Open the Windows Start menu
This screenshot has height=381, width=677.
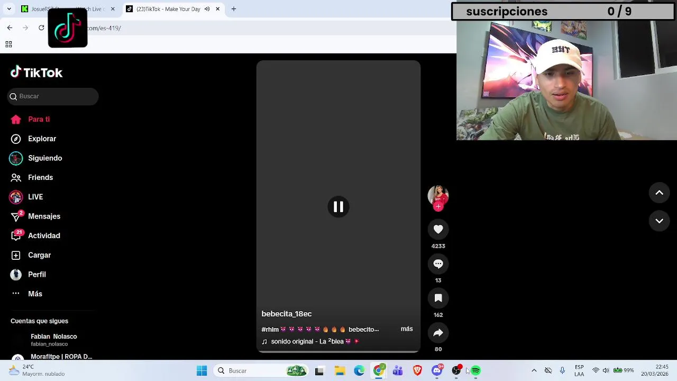pos(202,371)
